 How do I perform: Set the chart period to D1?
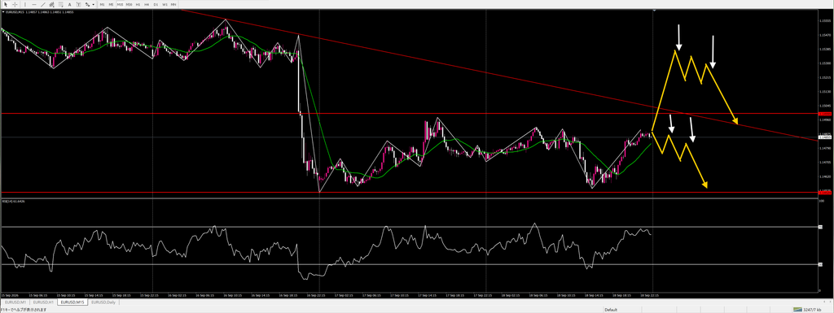pyautogui.click(x=156, y=4)
